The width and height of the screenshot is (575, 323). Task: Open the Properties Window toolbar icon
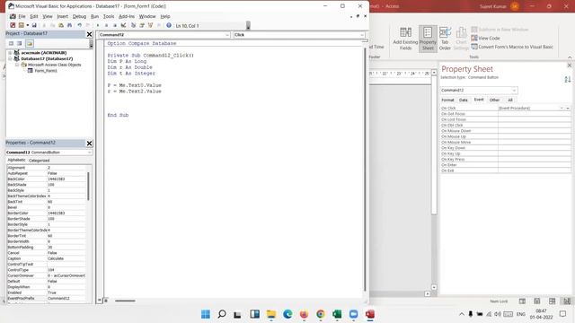(142, 25)
